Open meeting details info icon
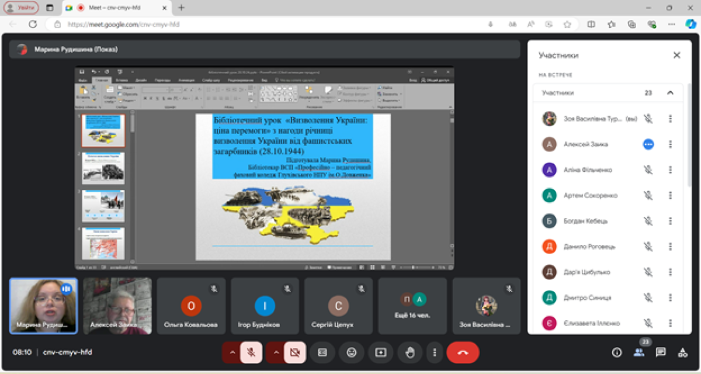The width and height of the screenshot is (701, 374). click(x=617, y=352)
